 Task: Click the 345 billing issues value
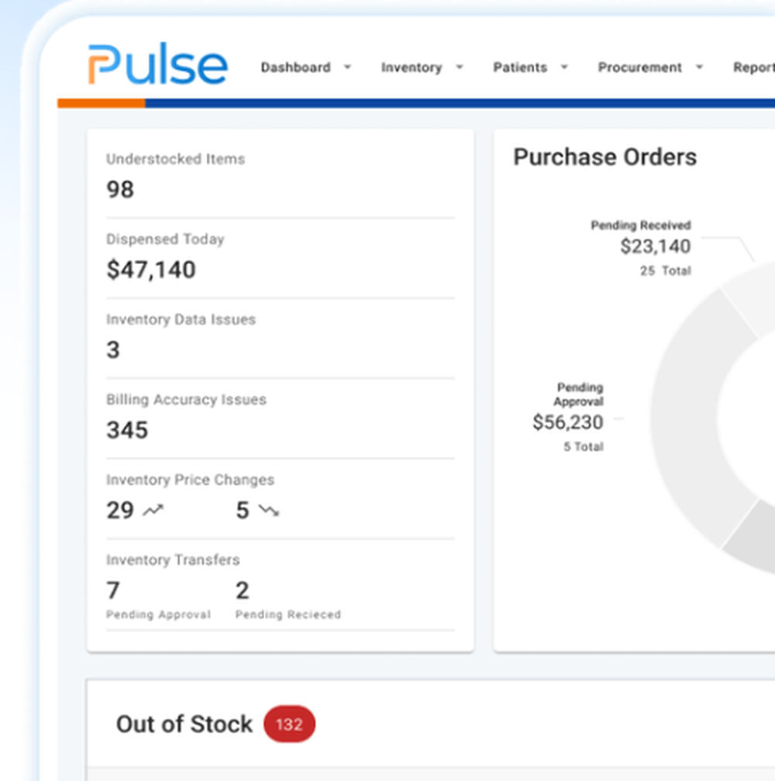point(127,430)
